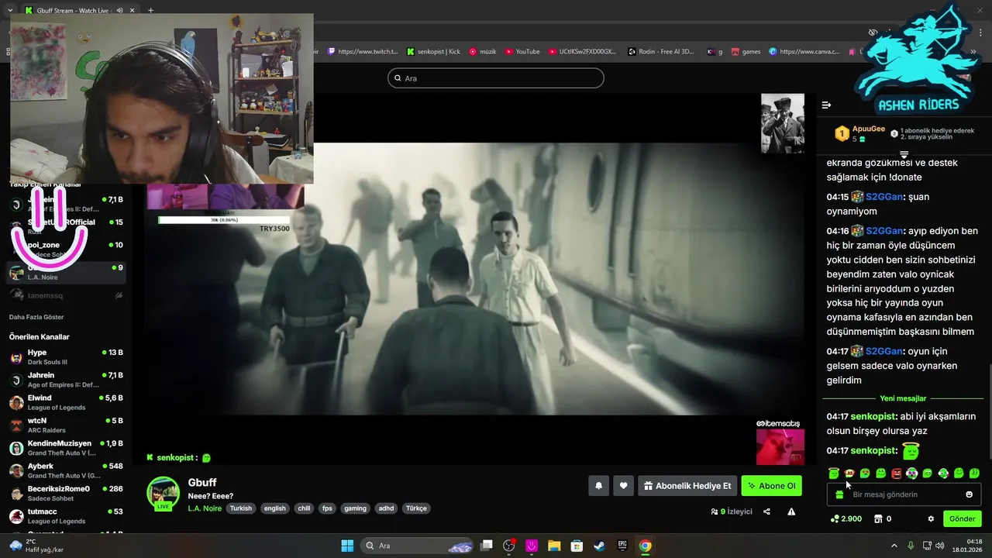This screenshot has height=558, width=992.
Task: Click the L.A. Noire category link
Action: coord(205,508)
